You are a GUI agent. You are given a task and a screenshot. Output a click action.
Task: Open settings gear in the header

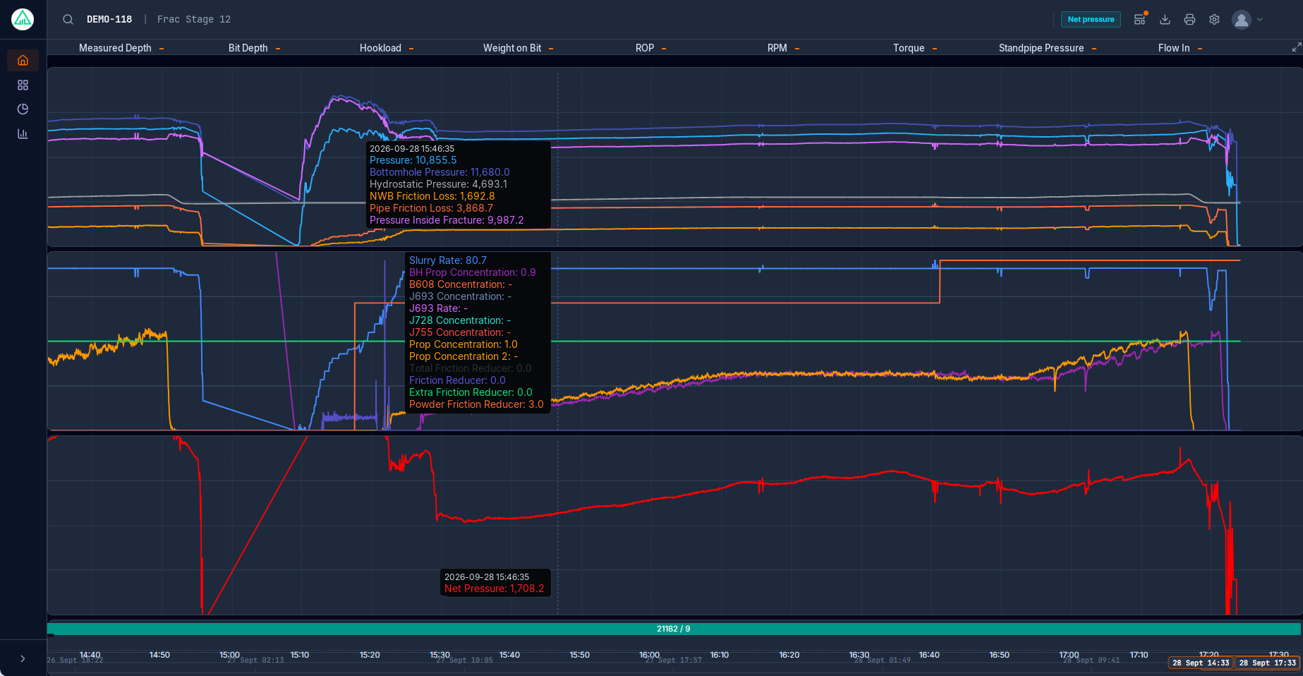tap(1214, 19)
